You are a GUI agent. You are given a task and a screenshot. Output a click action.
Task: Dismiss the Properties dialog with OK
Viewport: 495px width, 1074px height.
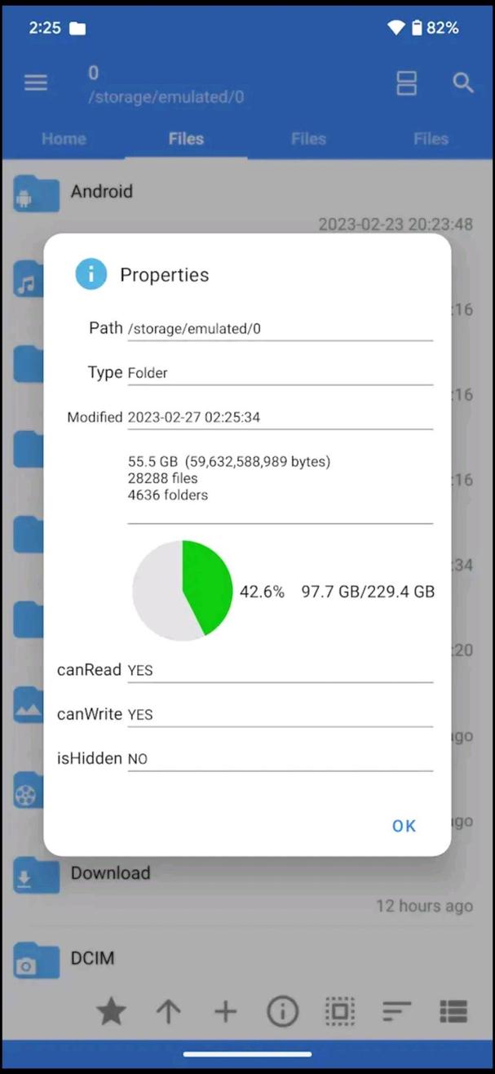404,826
